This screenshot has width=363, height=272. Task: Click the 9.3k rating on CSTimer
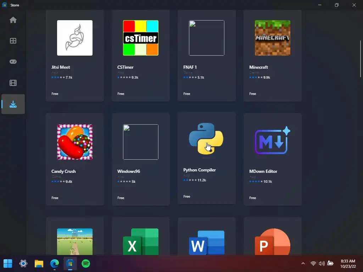(x=135, y=78)
